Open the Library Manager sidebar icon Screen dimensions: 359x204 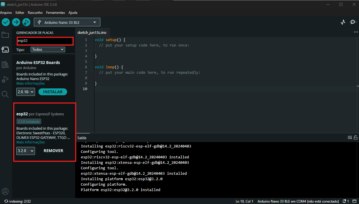point(5,65)
